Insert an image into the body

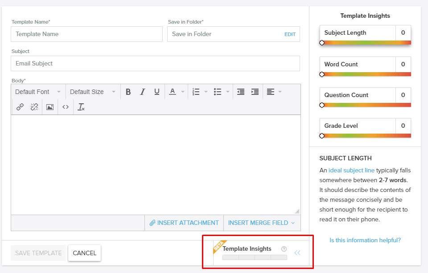pos(50,107)
